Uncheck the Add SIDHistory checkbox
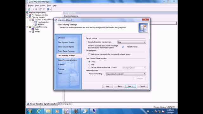The height and width of the screenshot is (114, 203). (x=123, y=47)
